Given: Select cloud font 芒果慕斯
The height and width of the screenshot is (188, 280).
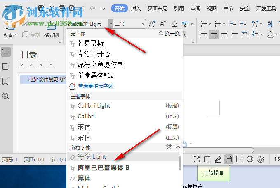Looking at the screenshot, I should [125, 44].
